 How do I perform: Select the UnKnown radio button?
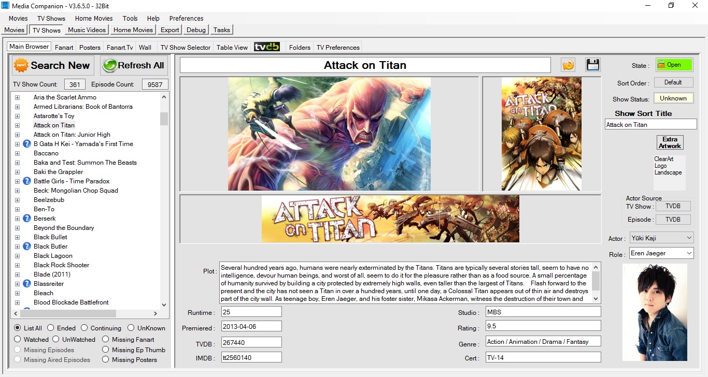pyautogui.click(x=131, y=328)
